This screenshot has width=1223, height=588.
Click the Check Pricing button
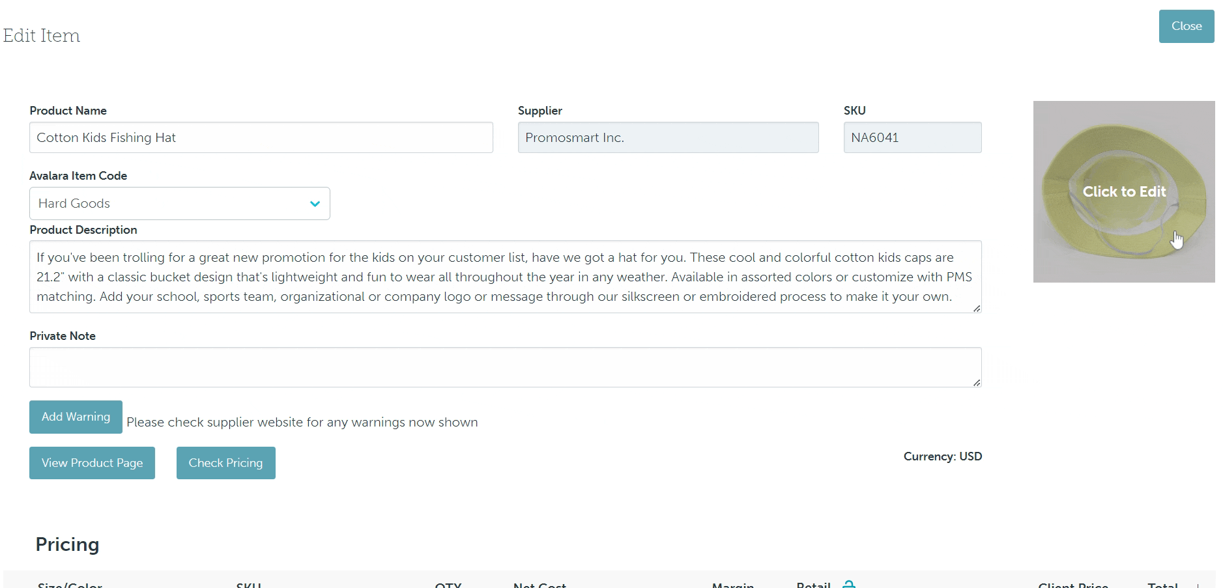tap(225, 463)
